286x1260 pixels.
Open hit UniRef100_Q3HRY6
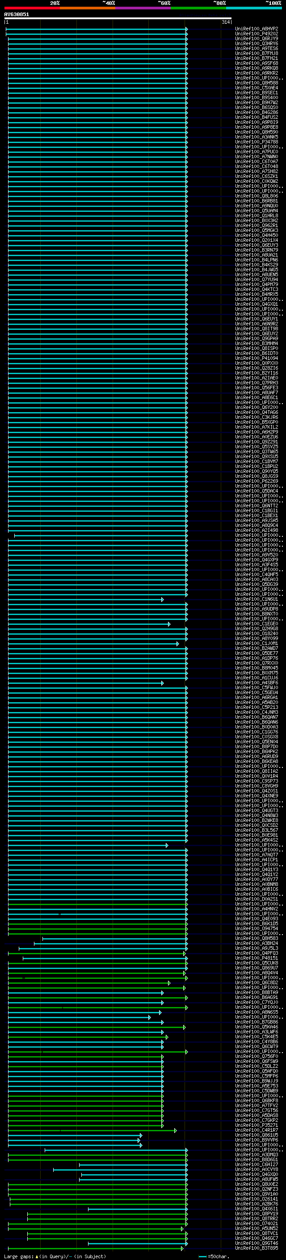pyautogui.click(x=257, y=43)
